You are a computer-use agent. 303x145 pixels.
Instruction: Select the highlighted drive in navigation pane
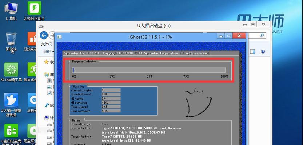pos(47,130)
